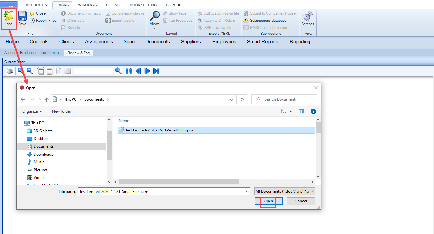Toggle the preview pane icon in Open dialog
This screenshot has height=234, width=434.
[x=302, y=111]
